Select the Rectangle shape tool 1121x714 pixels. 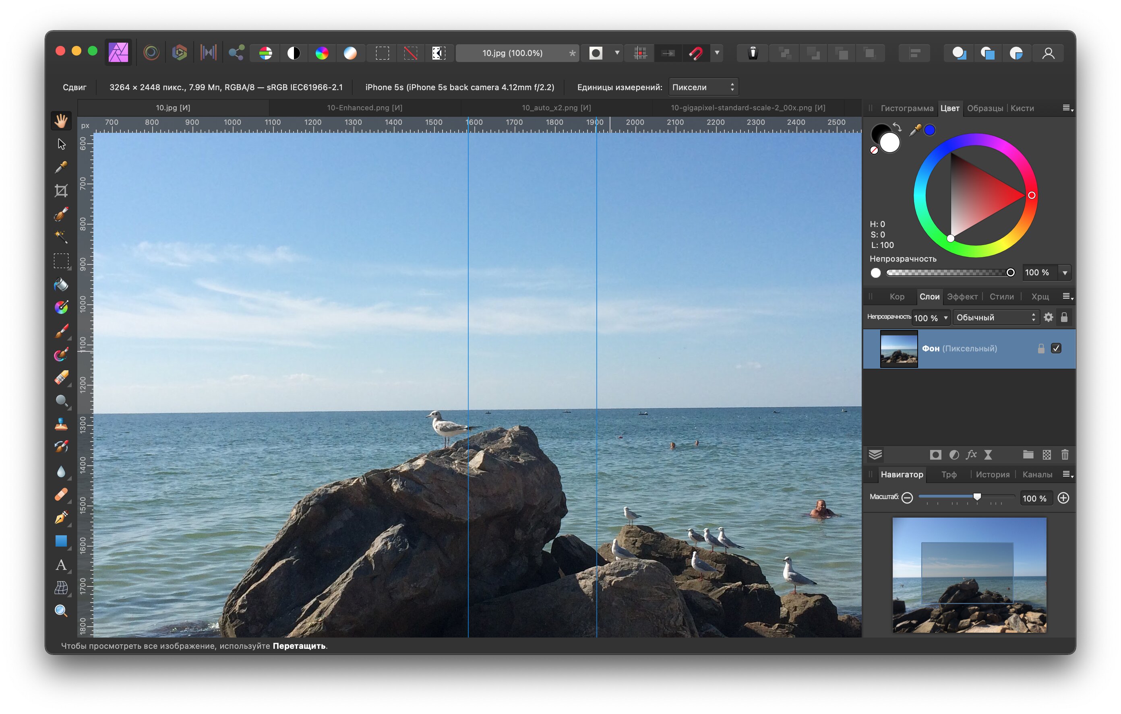coord(61,541)
